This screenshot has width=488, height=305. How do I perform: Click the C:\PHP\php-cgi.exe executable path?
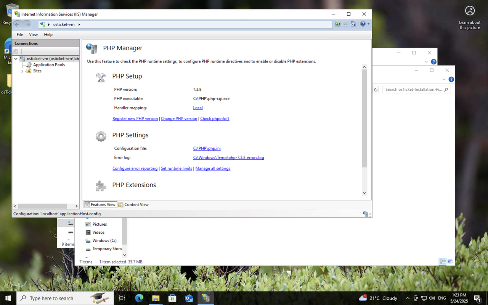coord(211,99)
